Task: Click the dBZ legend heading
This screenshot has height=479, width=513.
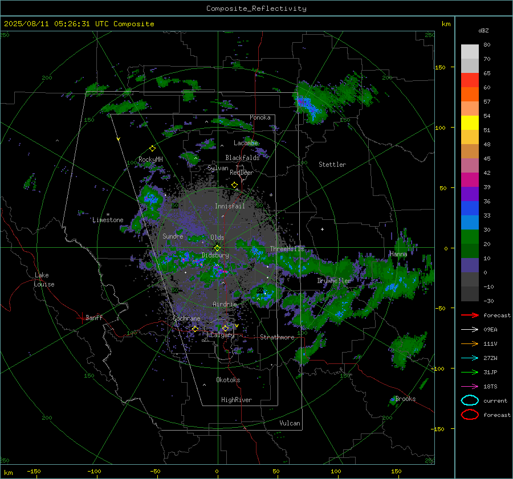Action: (483, 30)
